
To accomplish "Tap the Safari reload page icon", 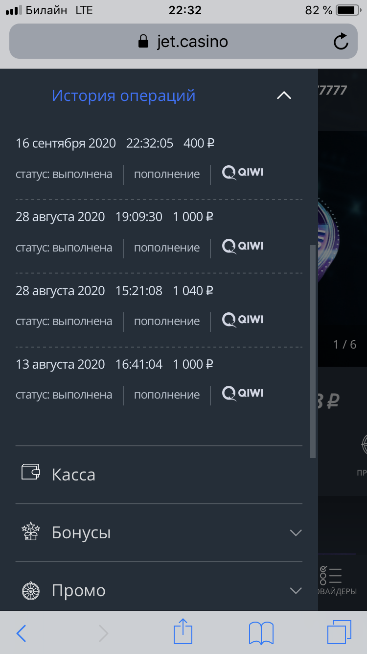I will [341, 42].
